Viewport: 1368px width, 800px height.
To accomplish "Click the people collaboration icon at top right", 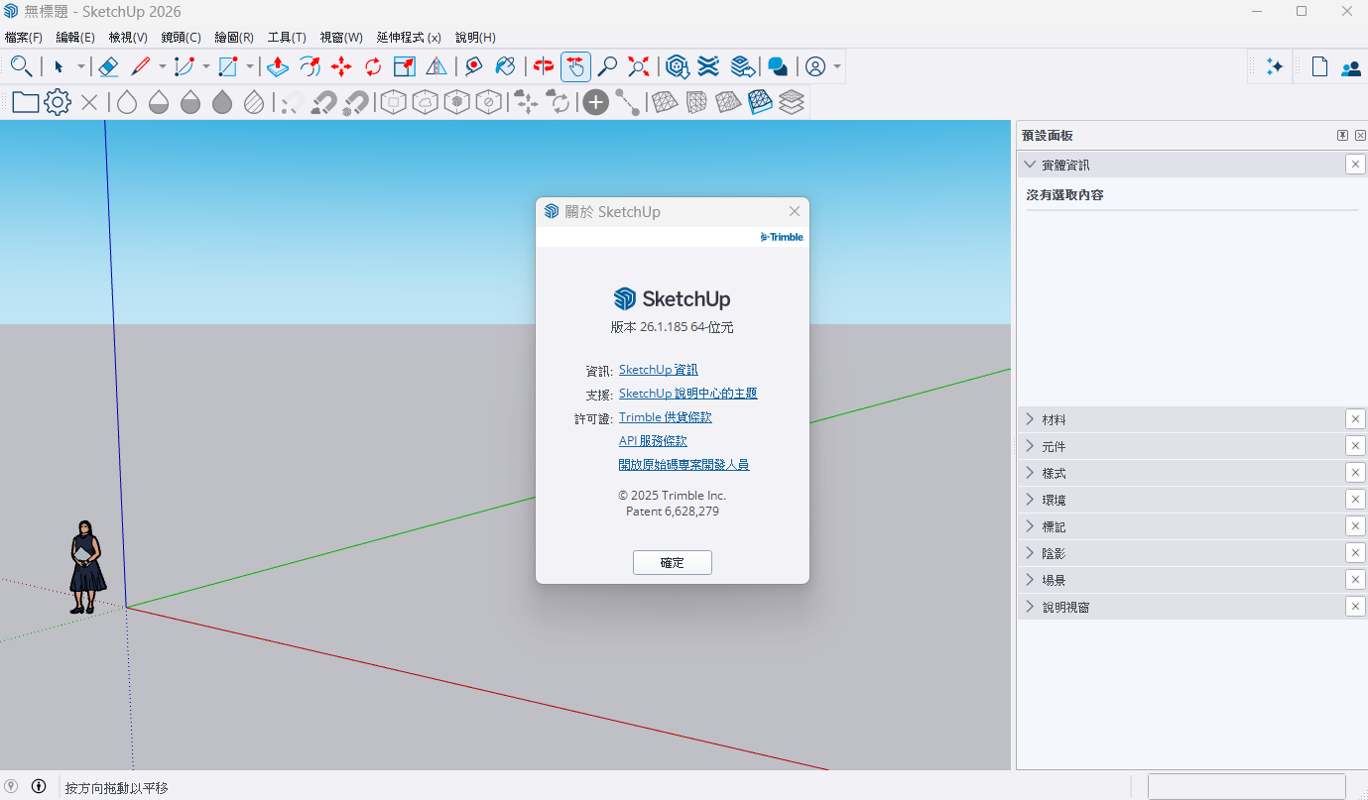I will (x=1351, y=67).
